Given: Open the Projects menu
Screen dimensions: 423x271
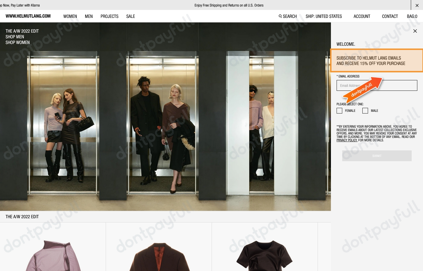Looking at the screenshot, I should pyautogui.click(x=109, y=16).
